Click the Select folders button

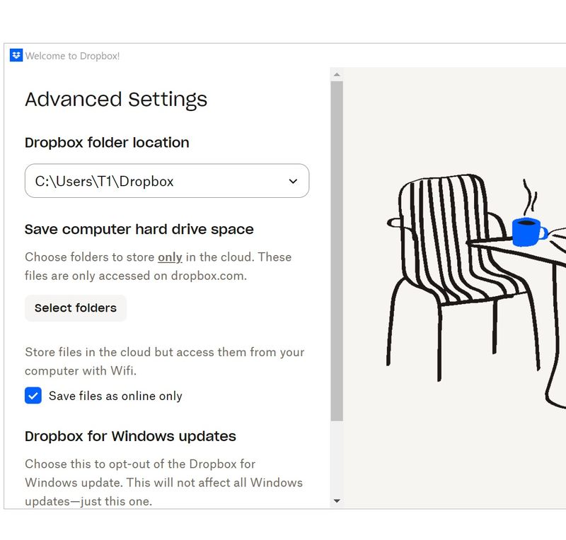coord(76,308)
